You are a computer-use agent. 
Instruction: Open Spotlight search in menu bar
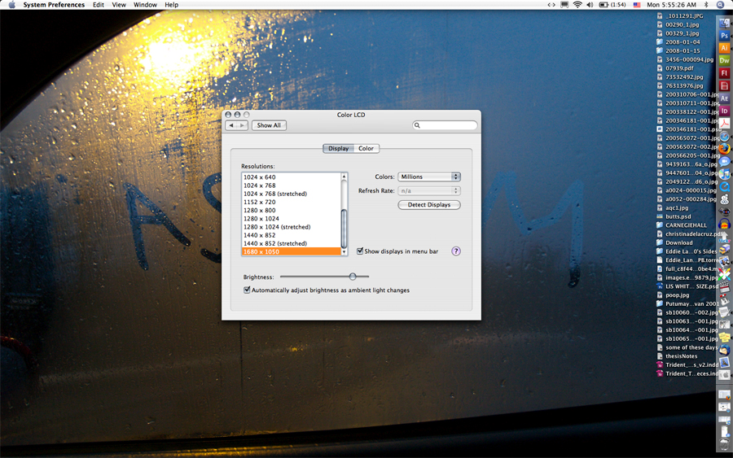tap(721, 5)
